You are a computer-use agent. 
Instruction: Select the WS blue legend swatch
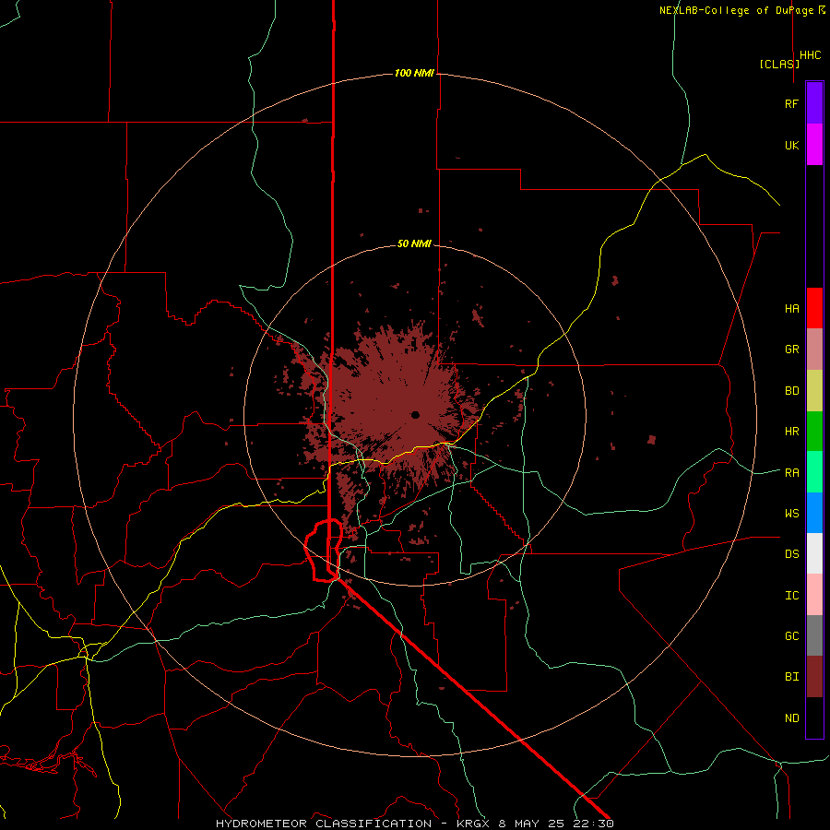(814, 513)
